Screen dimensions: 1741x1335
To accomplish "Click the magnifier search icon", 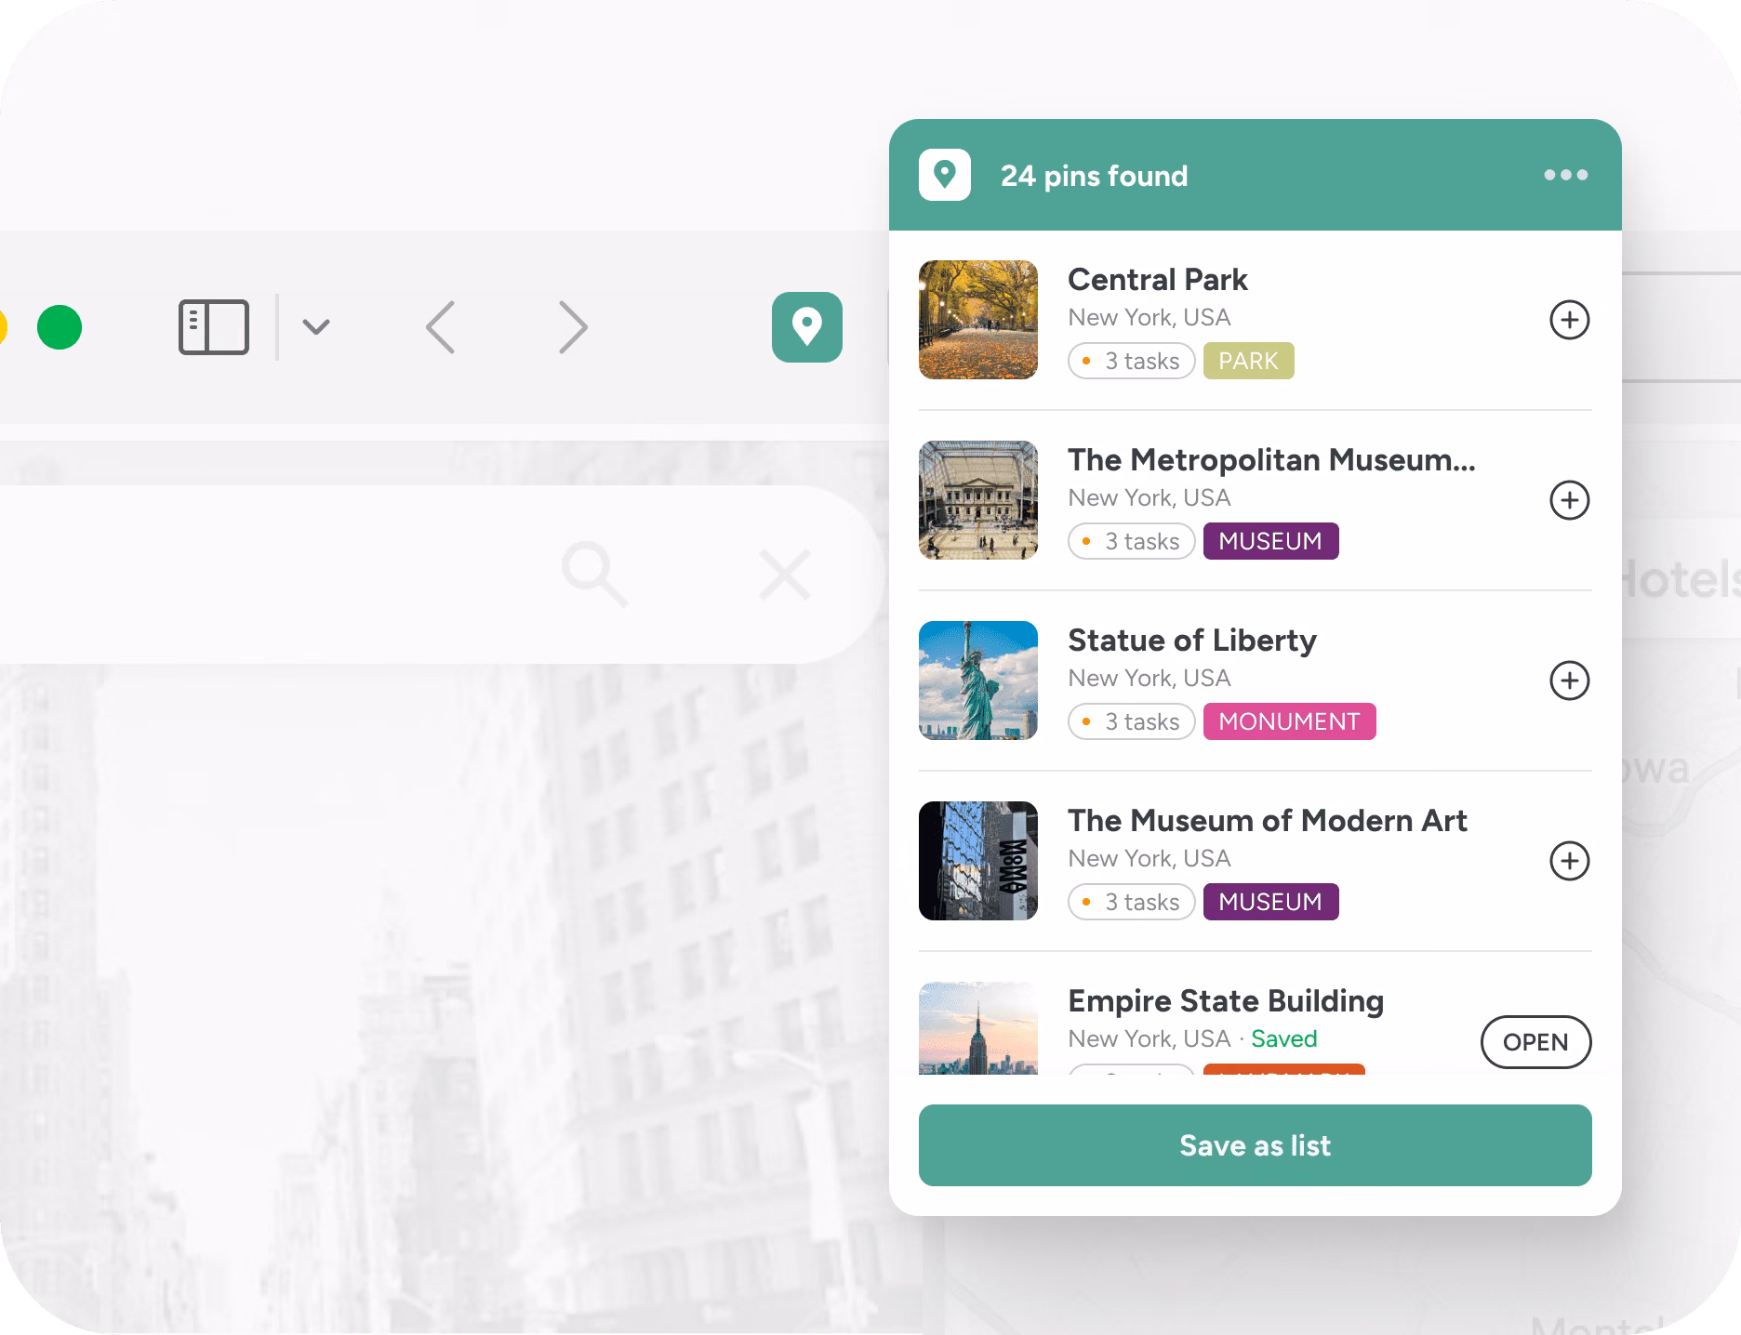I will click(594, 575).
